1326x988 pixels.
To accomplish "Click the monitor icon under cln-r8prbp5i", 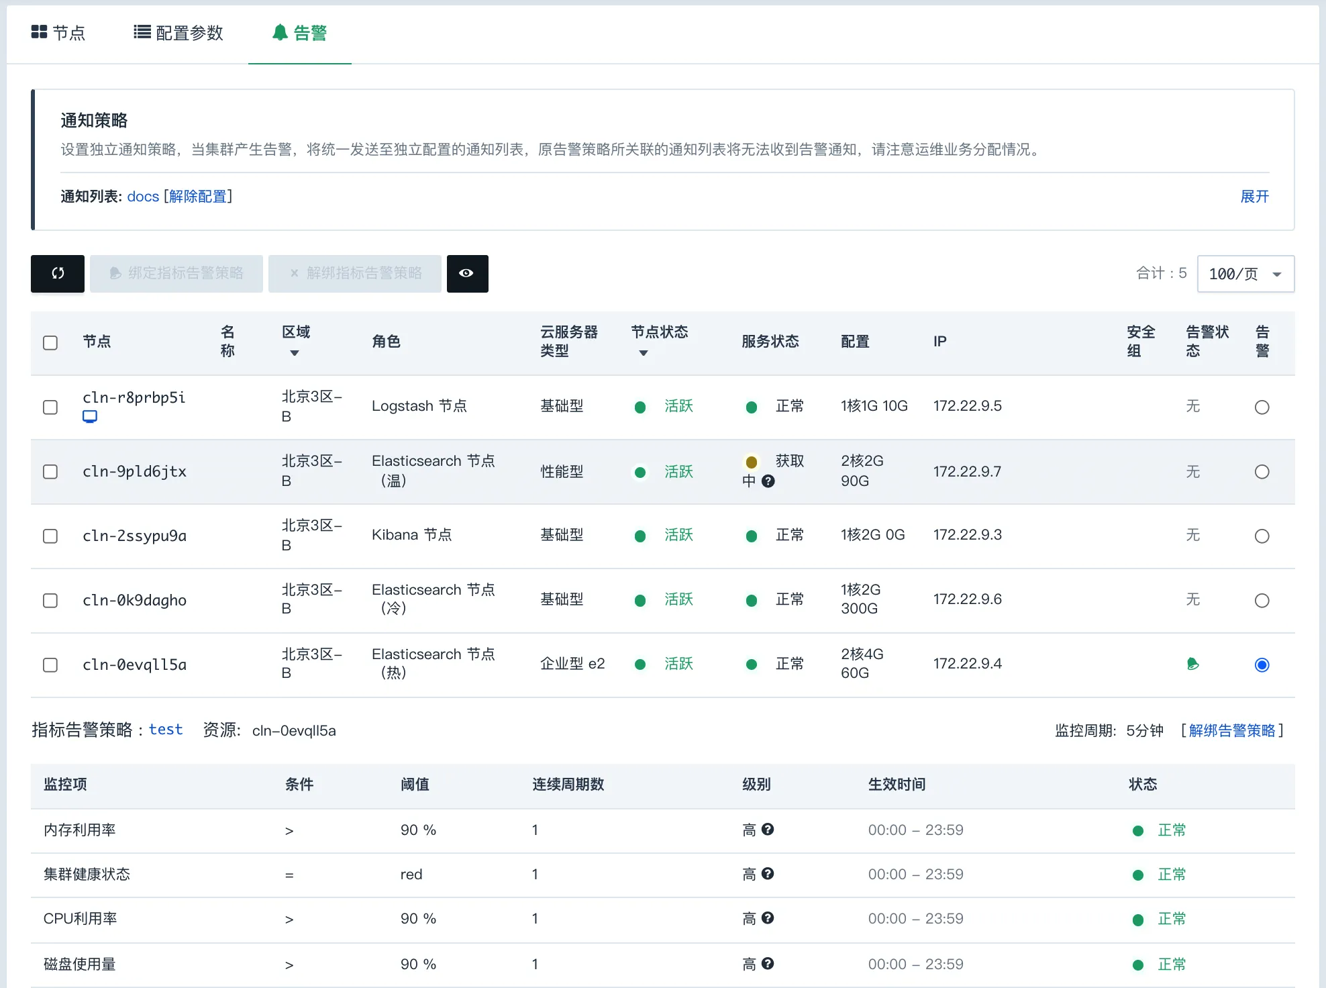I will click(90, 416).
